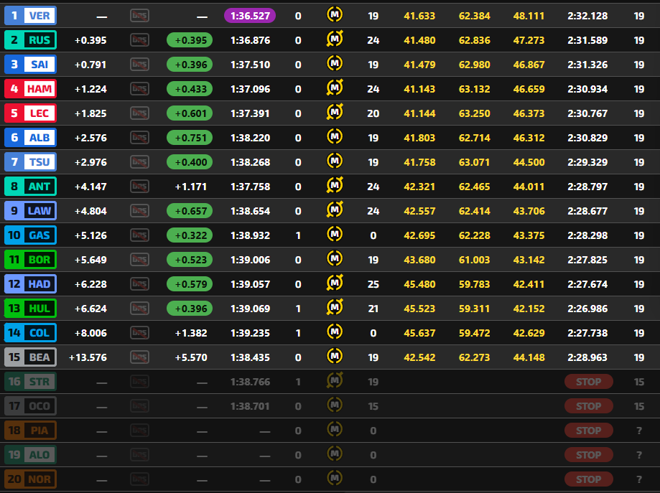Click the 2:26.986 lap time for HUL
The image size is (660, 493).
pos(587,309)
